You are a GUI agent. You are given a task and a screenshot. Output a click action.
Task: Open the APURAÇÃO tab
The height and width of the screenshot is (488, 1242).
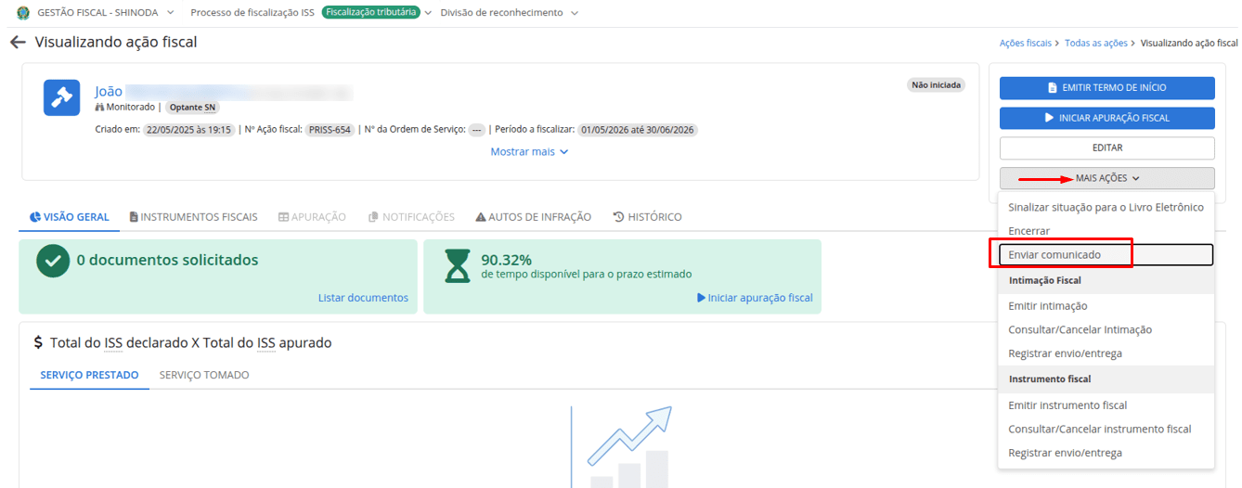312,217
